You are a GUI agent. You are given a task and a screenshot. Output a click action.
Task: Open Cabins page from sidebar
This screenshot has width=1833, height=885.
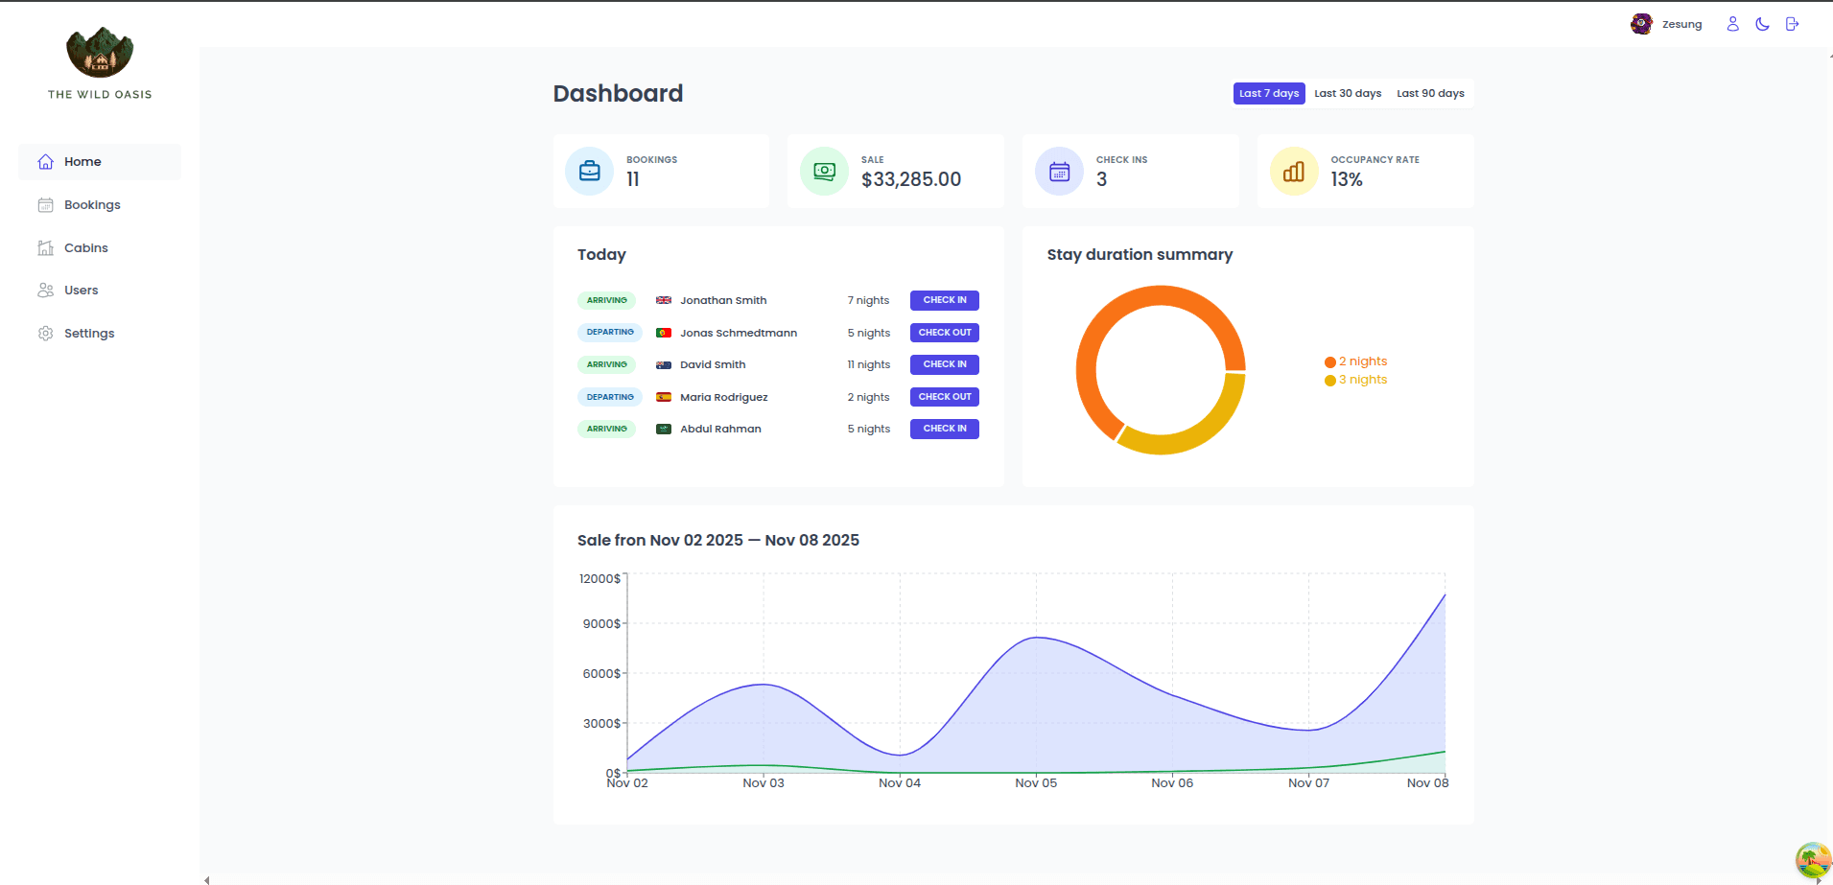pyautogui.click(x=100, y=247)
